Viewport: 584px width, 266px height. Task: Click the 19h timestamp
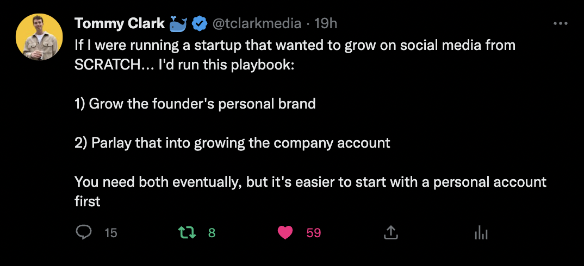[x=326, y=23]
